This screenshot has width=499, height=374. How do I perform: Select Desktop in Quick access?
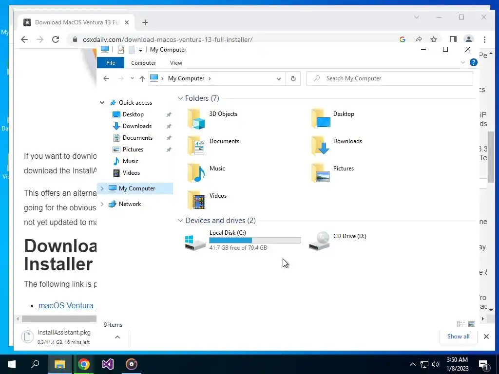point(133,114)
